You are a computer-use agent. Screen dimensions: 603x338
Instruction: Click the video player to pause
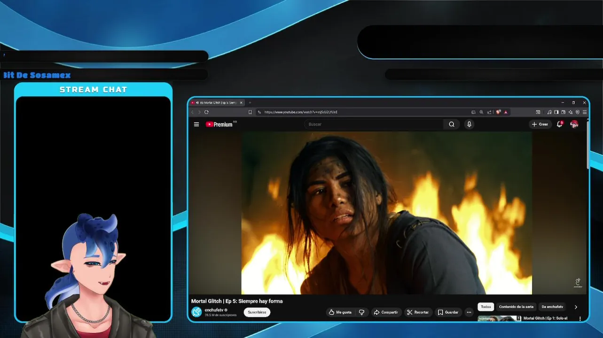pos(387,213)
